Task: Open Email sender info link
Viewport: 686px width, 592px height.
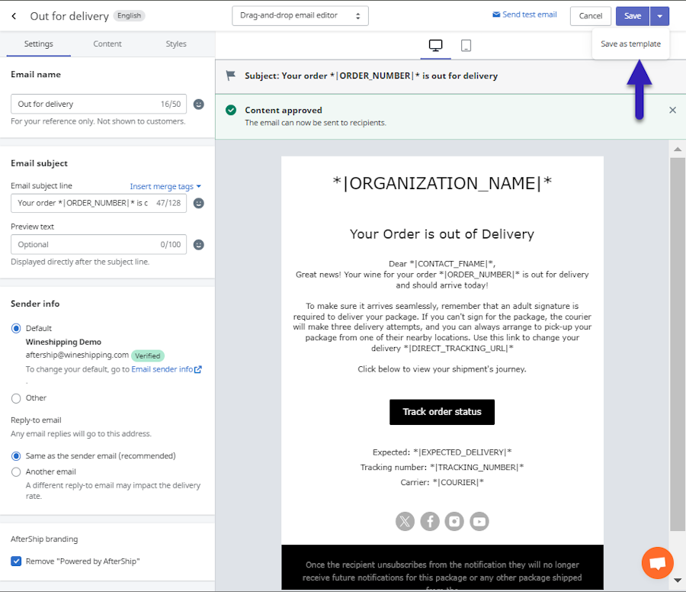Action: pyautogui.click(x=162, y=369)
